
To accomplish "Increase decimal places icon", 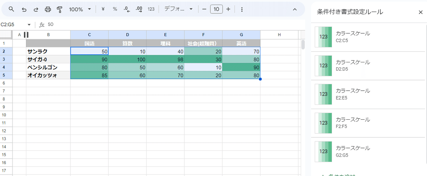I will [x=139, y=9].
